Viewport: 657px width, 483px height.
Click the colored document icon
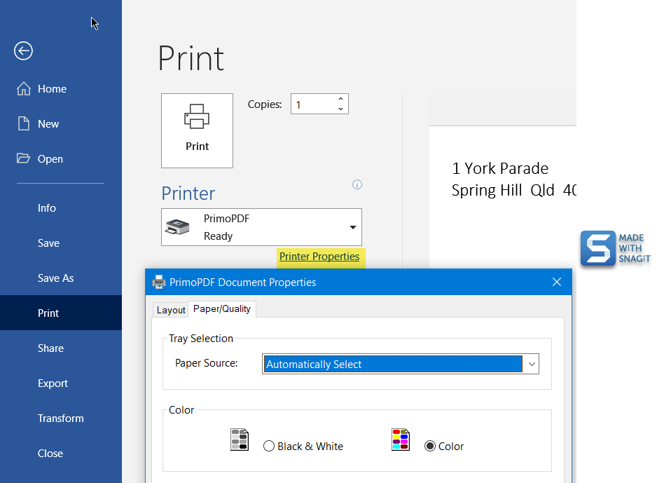click(401, 440)
